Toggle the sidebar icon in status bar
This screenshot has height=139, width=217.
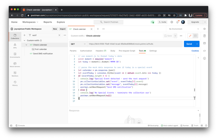(x=11, y=126)
